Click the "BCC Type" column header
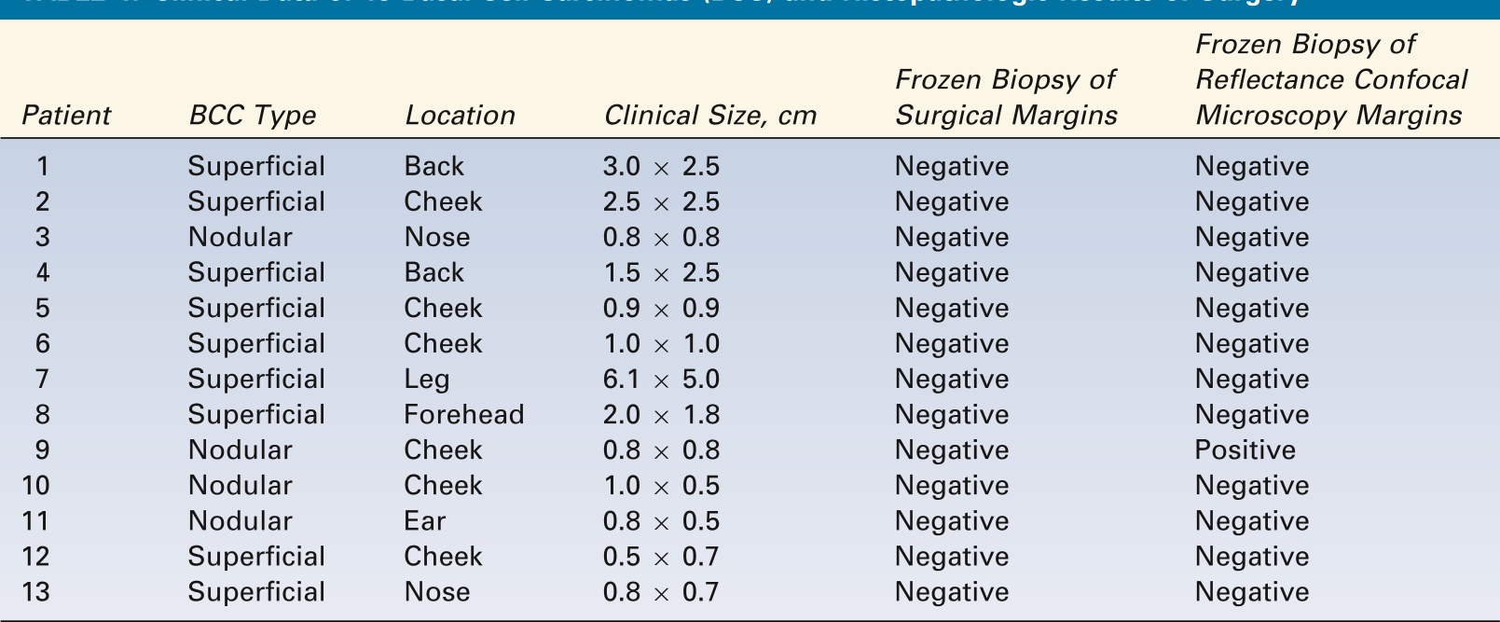 coord(252,116)
